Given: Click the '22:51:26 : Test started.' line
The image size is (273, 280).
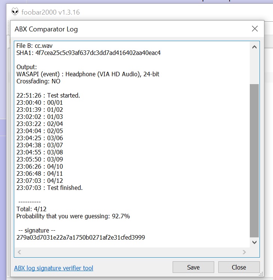Looking at the screenshot, I should pos(48,95).
